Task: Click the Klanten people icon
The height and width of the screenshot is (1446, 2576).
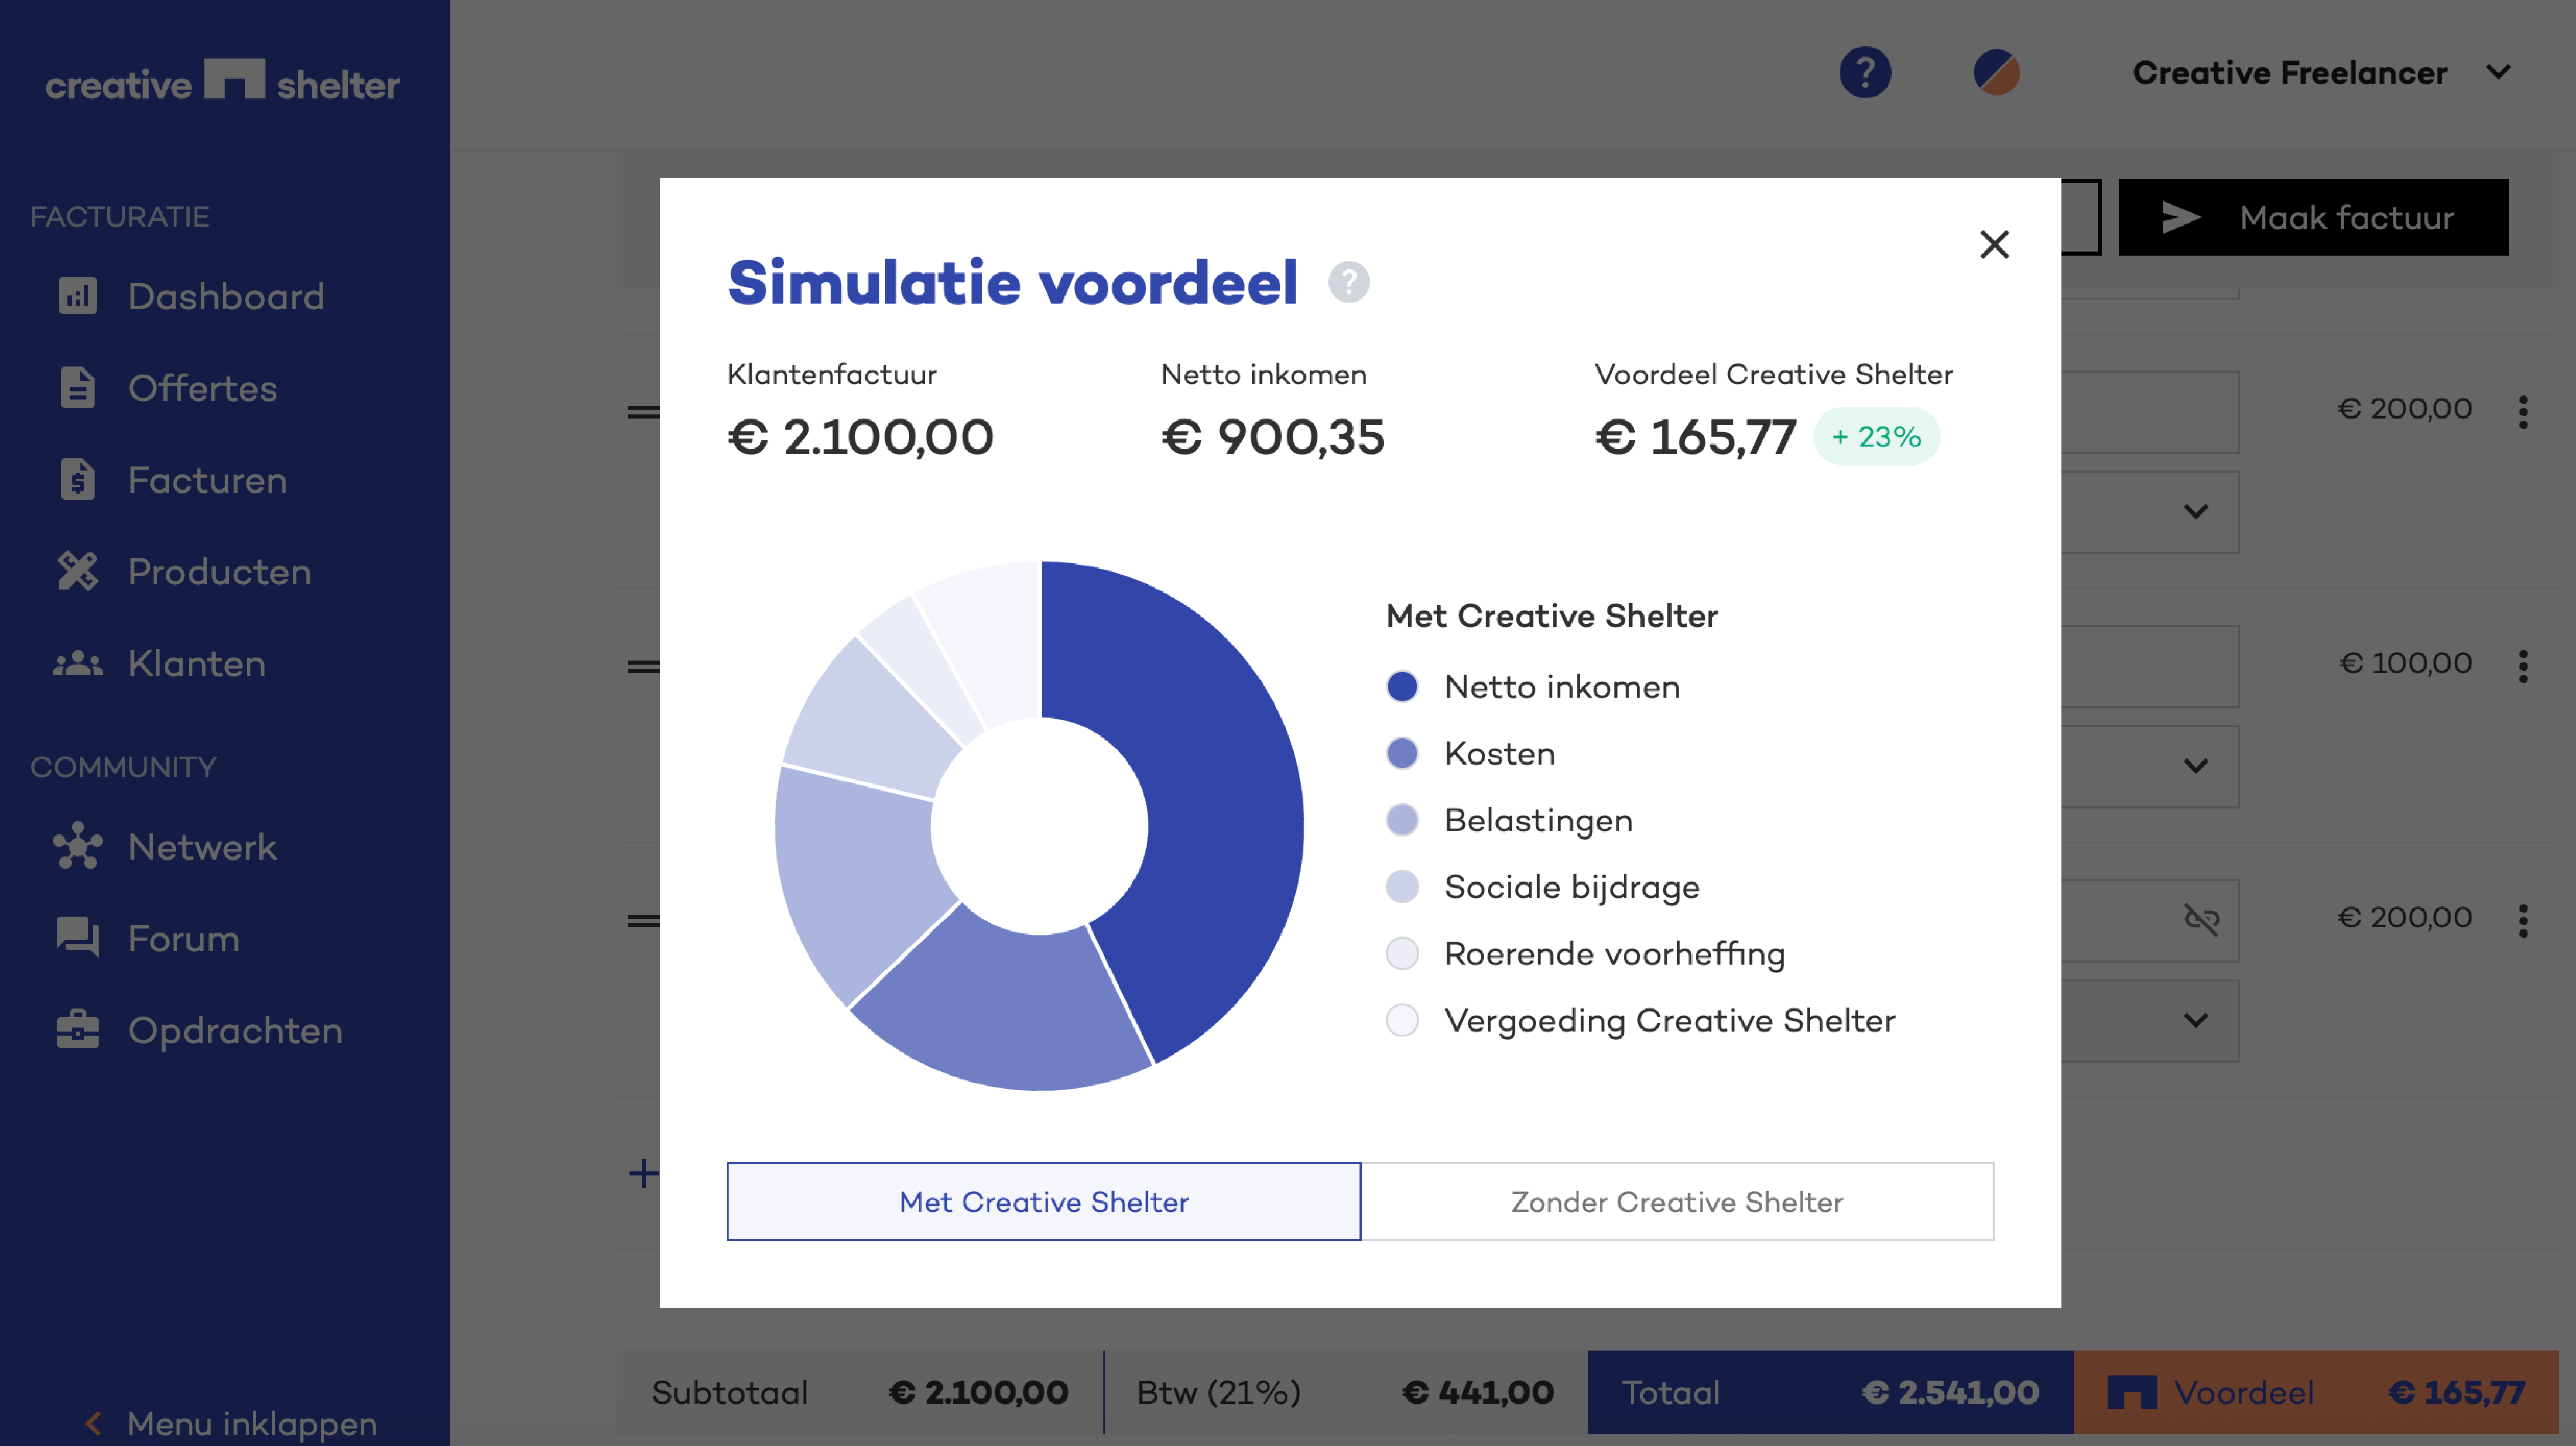Action: [x=78, y=663]
